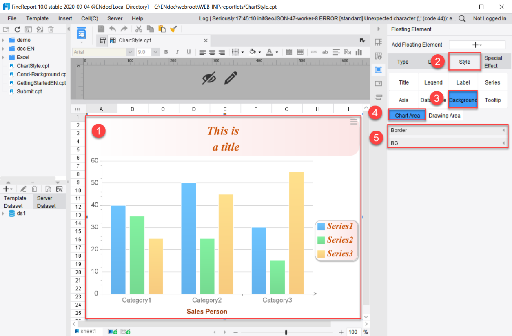Expand the BG section in Chart Area
Image resolution: width=512 pixels, height=336 pixels.
click(448, 143)
